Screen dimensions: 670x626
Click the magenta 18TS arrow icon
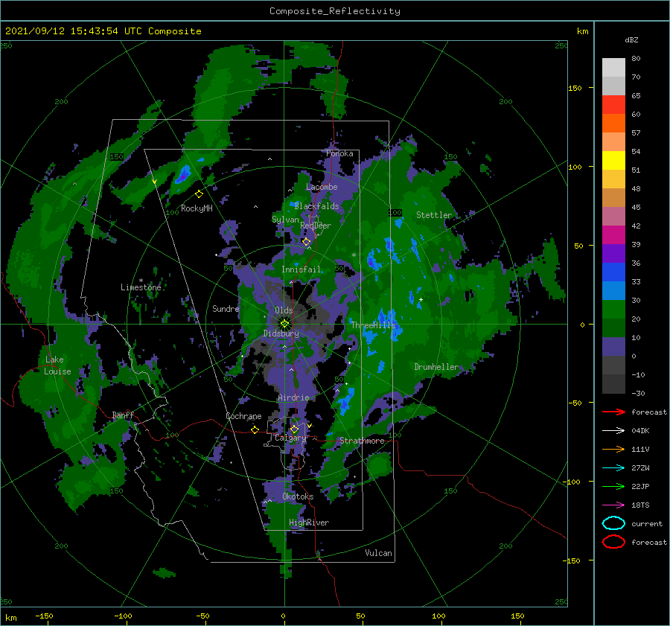click(x=613, y=505)
